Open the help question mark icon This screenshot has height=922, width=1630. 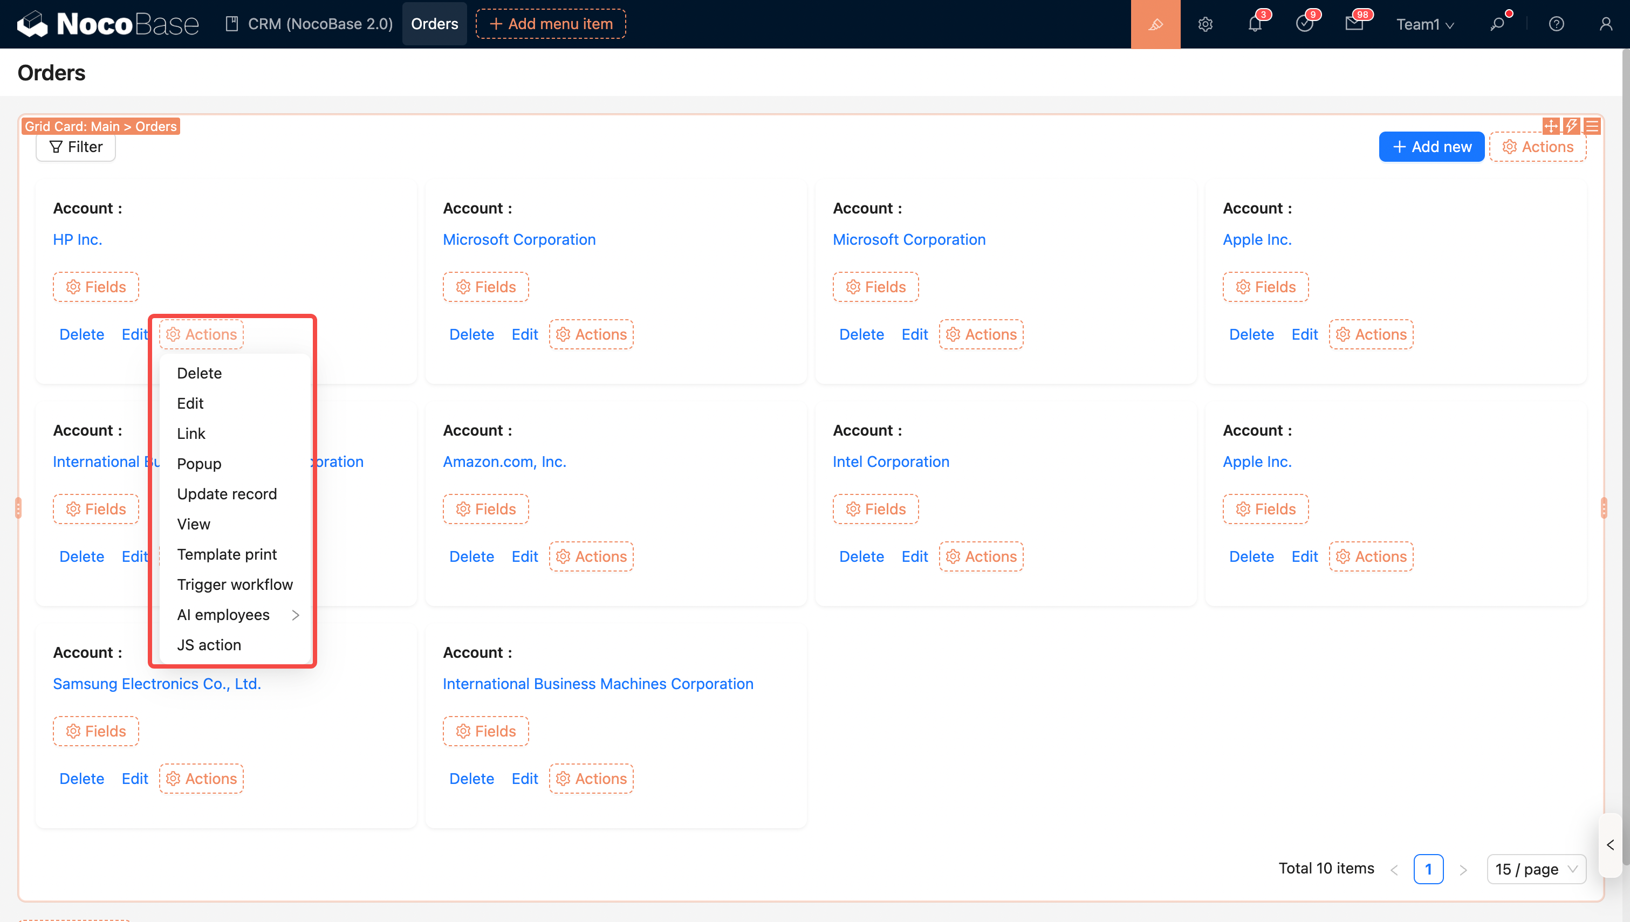click(x=1556, y=24)
